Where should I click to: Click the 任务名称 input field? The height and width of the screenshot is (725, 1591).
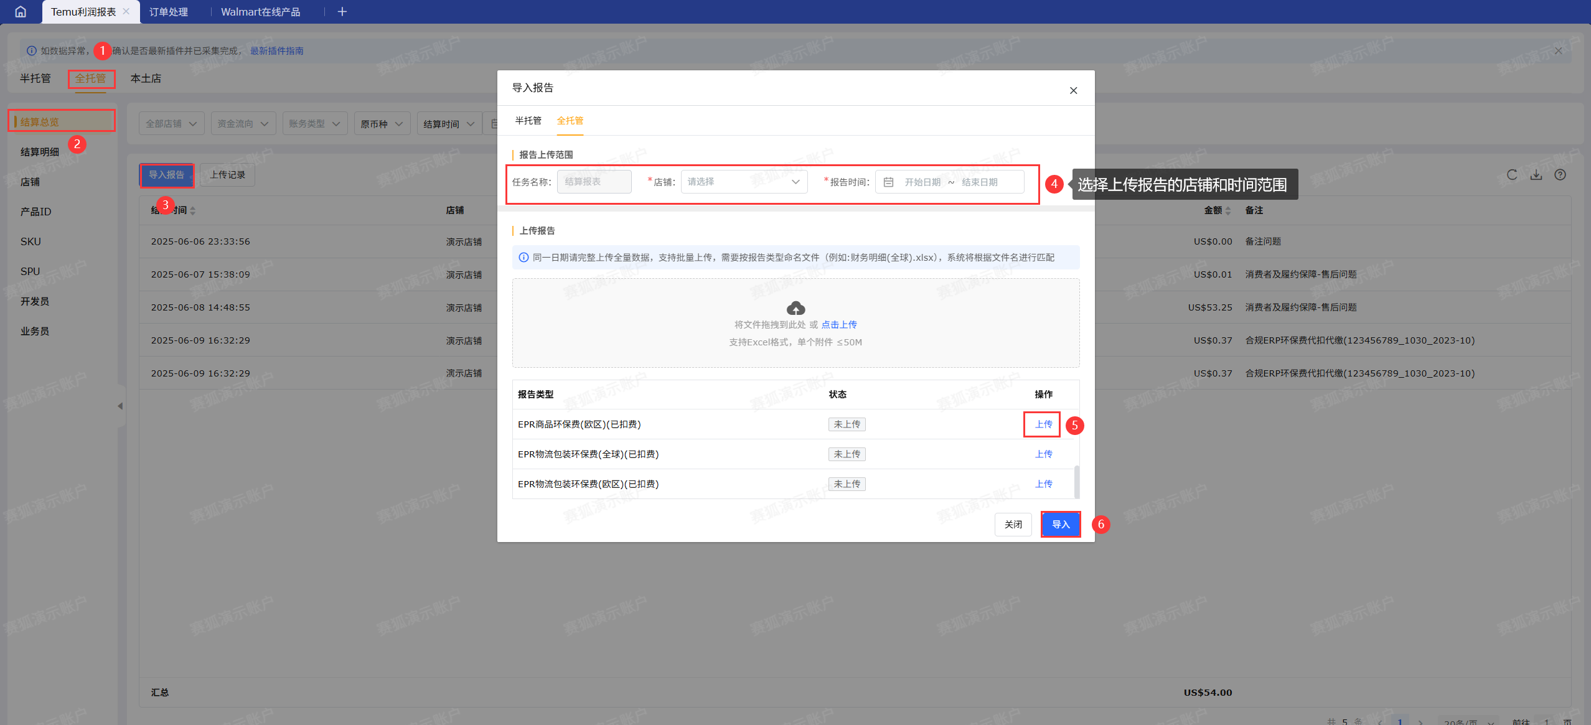point(594,182)
